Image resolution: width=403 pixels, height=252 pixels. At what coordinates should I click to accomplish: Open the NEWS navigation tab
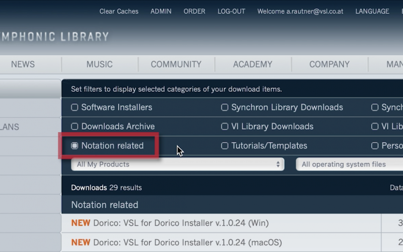(23, 64)
